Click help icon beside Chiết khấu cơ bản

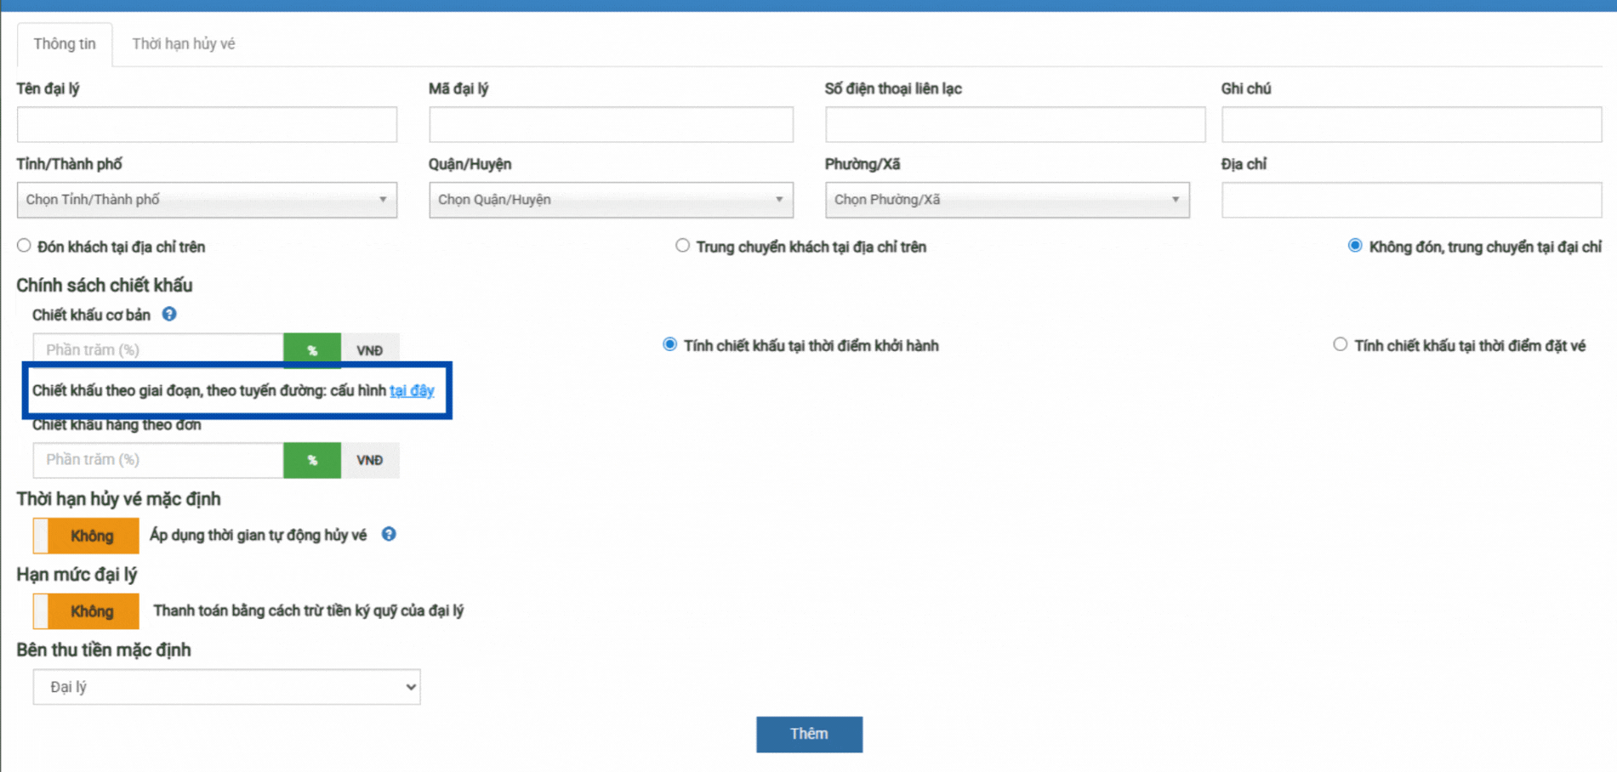point(169,315)
